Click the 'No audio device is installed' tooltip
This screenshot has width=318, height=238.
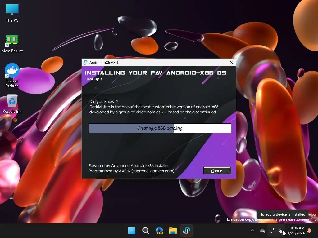click(282, 214)
